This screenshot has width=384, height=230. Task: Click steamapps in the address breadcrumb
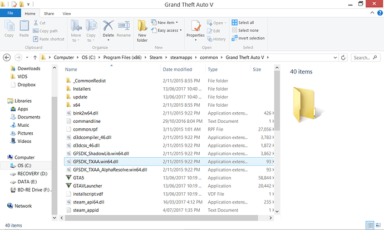(181, 57)
